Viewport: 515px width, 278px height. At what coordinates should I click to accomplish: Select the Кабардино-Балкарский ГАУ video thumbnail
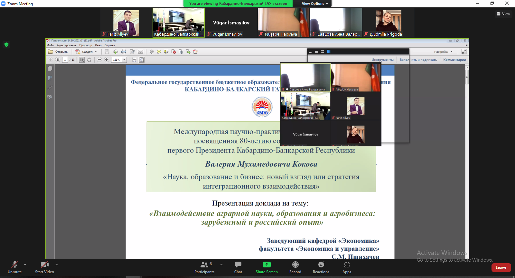click(x=179, y=23)
